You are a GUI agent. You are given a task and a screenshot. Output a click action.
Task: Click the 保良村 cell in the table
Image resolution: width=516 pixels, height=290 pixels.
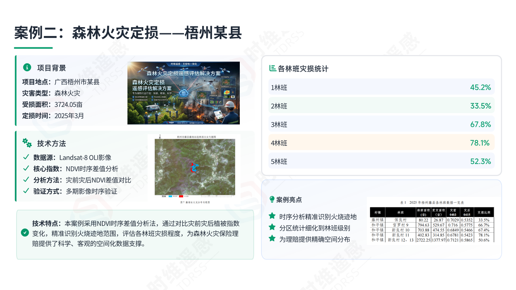click(401, 220)
